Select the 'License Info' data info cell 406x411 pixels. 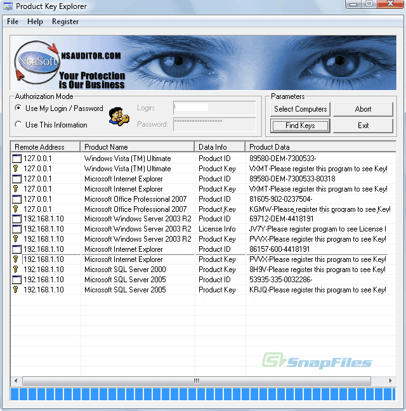[217, 229]
